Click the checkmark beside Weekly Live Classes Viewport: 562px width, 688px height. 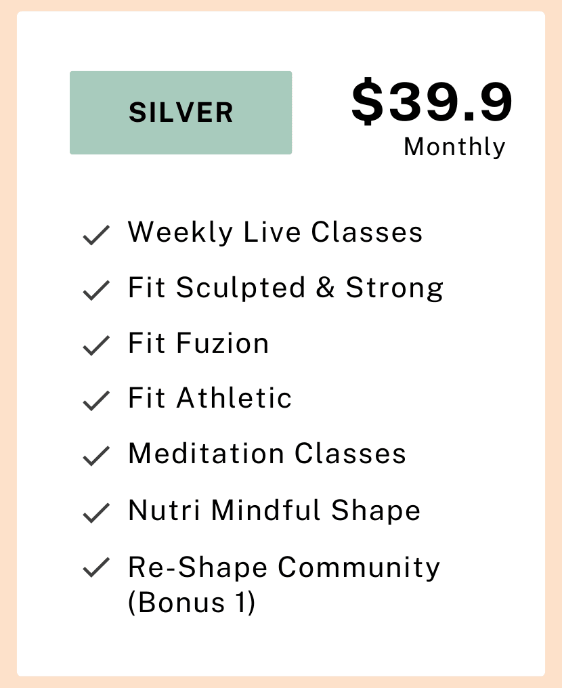96,235
